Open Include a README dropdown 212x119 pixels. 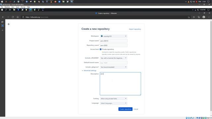(x=113, y=58)
